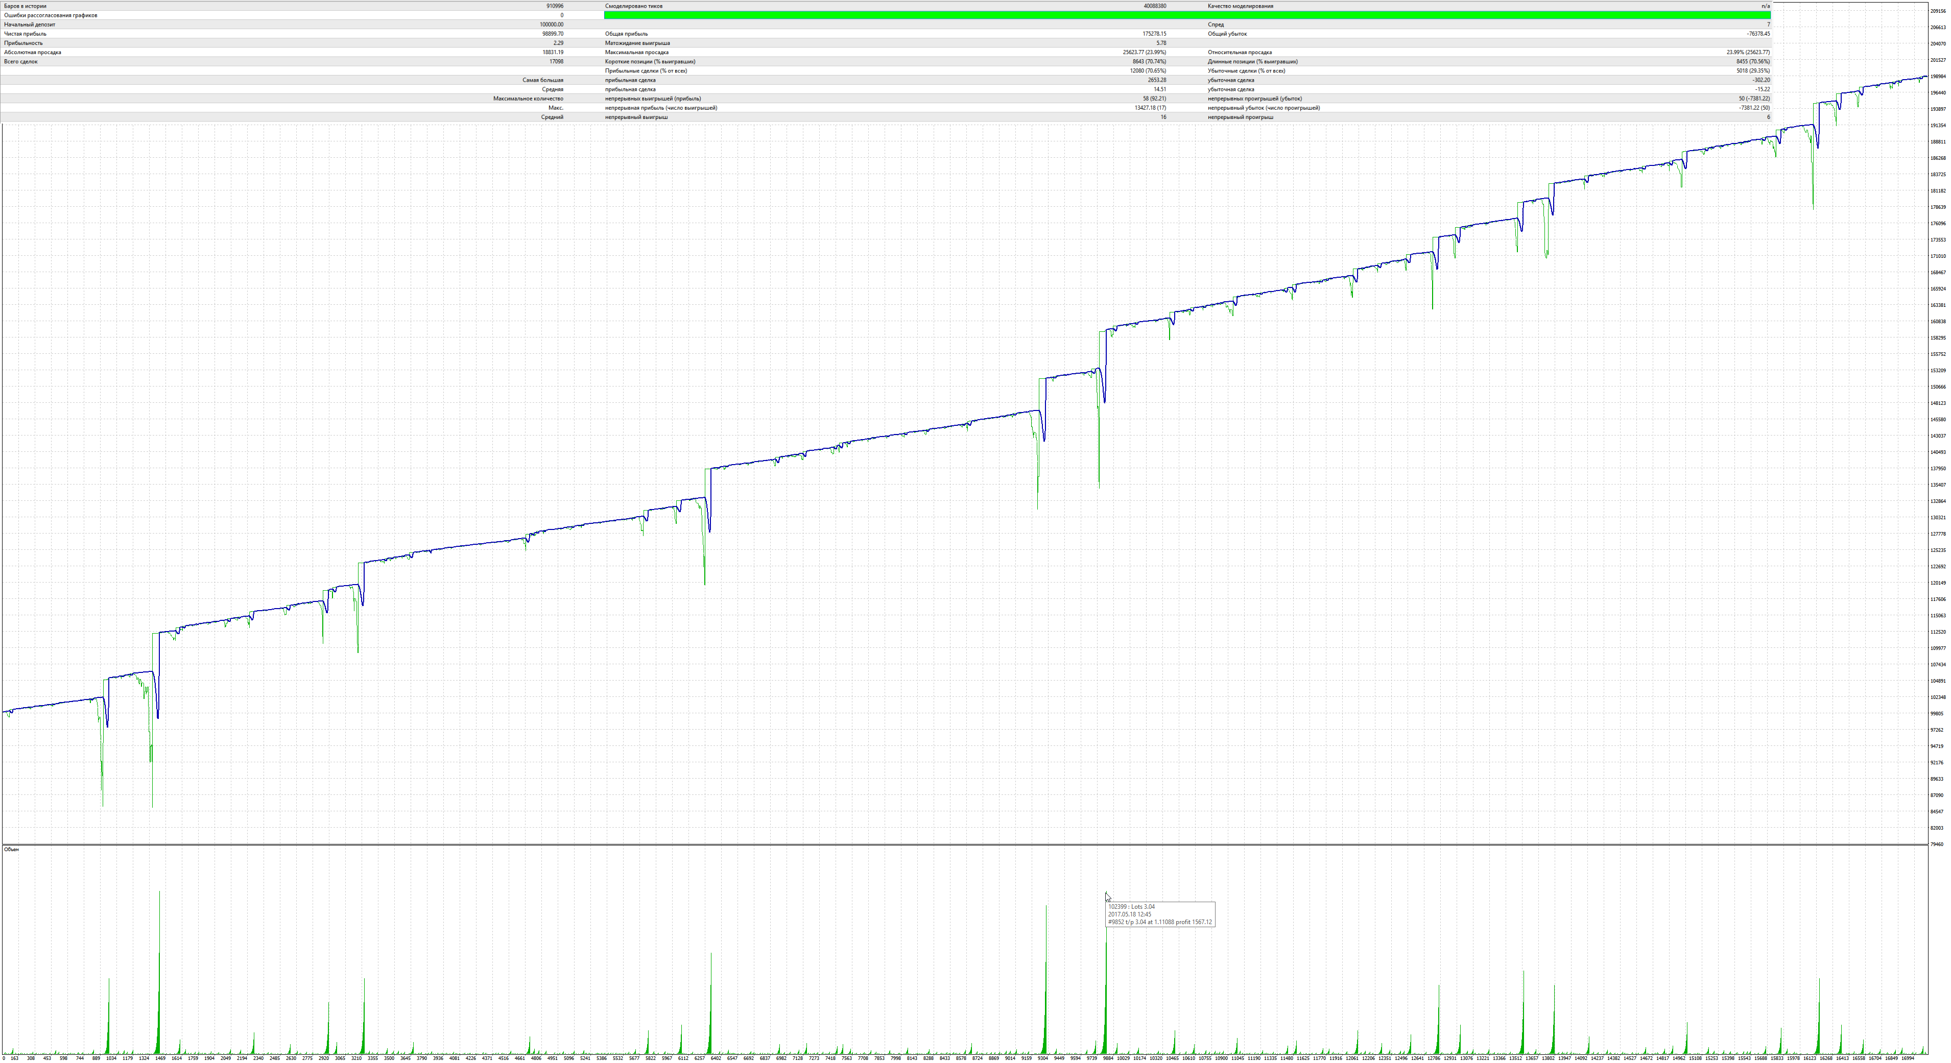Select modelled ticks value 40088380

click(x=1155, y=6)
